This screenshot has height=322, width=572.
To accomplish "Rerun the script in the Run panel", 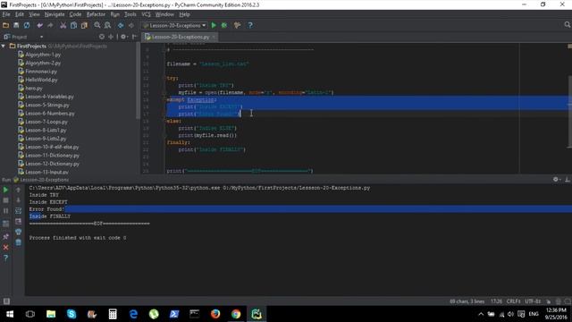I will click(x=5, y=190).
